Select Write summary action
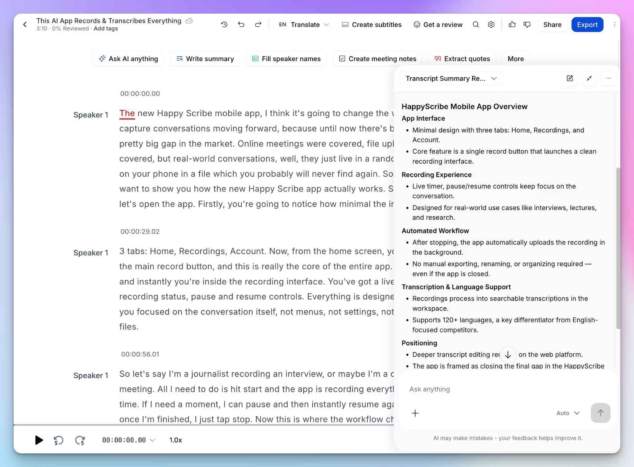Viewport: 634px width, 467px height. 205,59
